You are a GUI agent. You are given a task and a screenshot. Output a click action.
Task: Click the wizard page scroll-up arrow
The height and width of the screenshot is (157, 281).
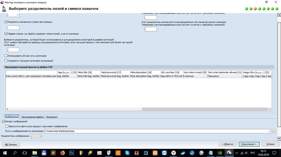279,15
